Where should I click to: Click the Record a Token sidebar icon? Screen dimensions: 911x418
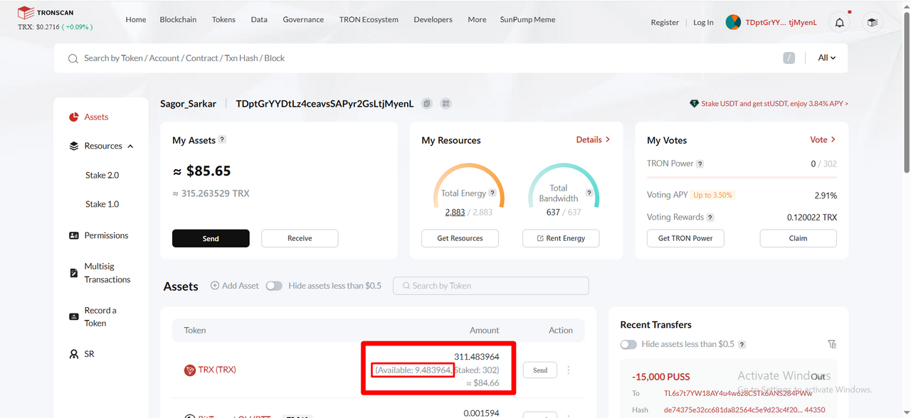(x=73, y=316)
